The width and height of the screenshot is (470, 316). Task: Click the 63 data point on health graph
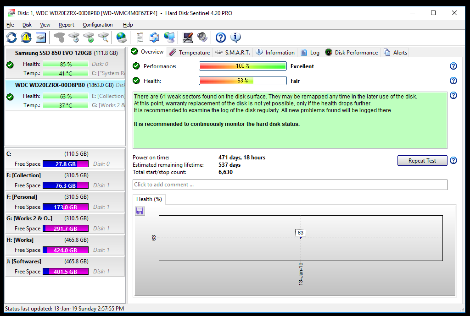301,238
